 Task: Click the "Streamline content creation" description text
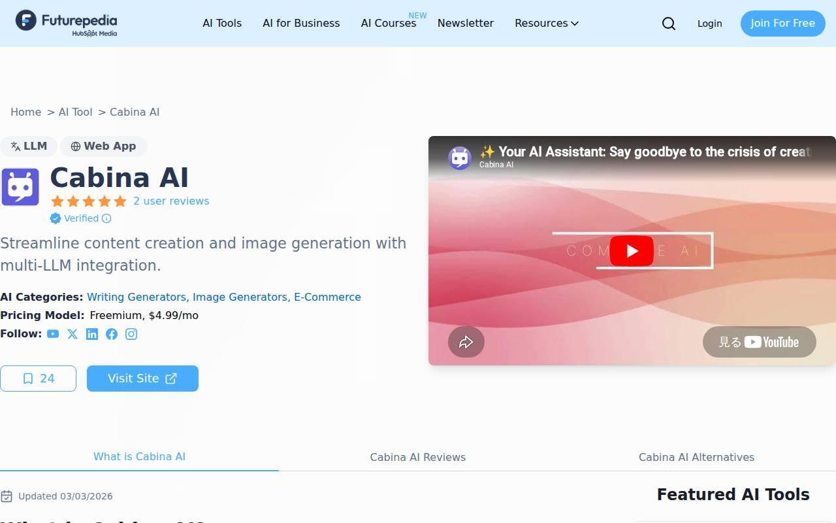[203, 254]
